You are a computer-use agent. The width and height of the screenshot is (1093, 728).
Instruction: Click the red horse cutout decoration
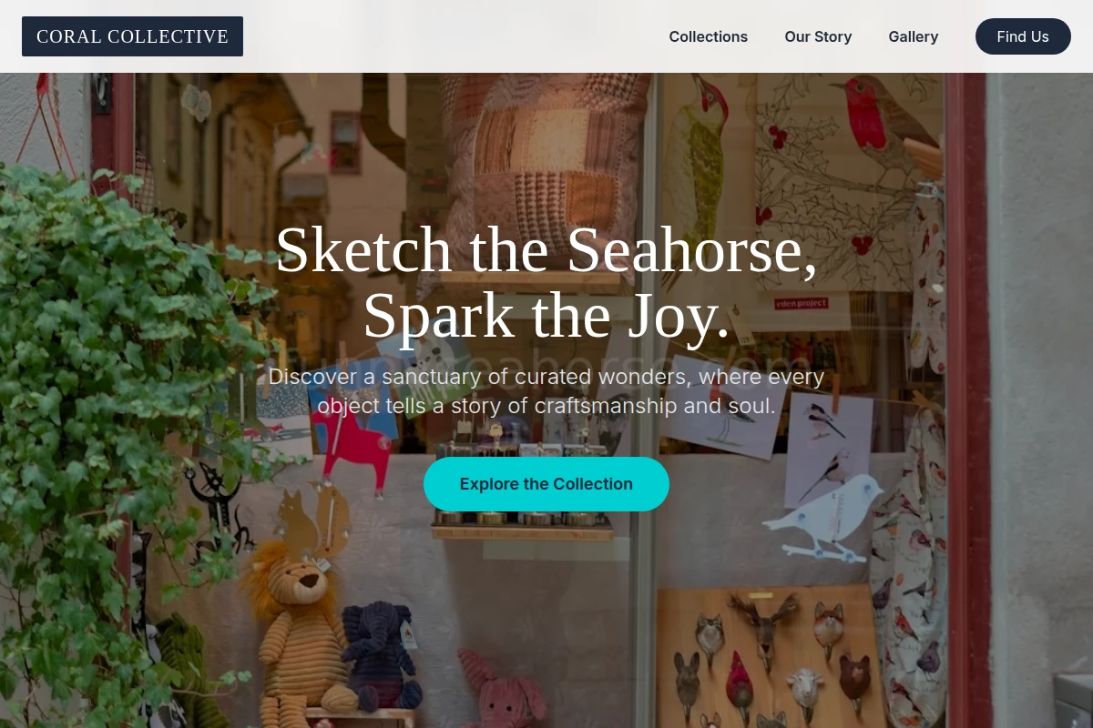[x=353, y=446]
